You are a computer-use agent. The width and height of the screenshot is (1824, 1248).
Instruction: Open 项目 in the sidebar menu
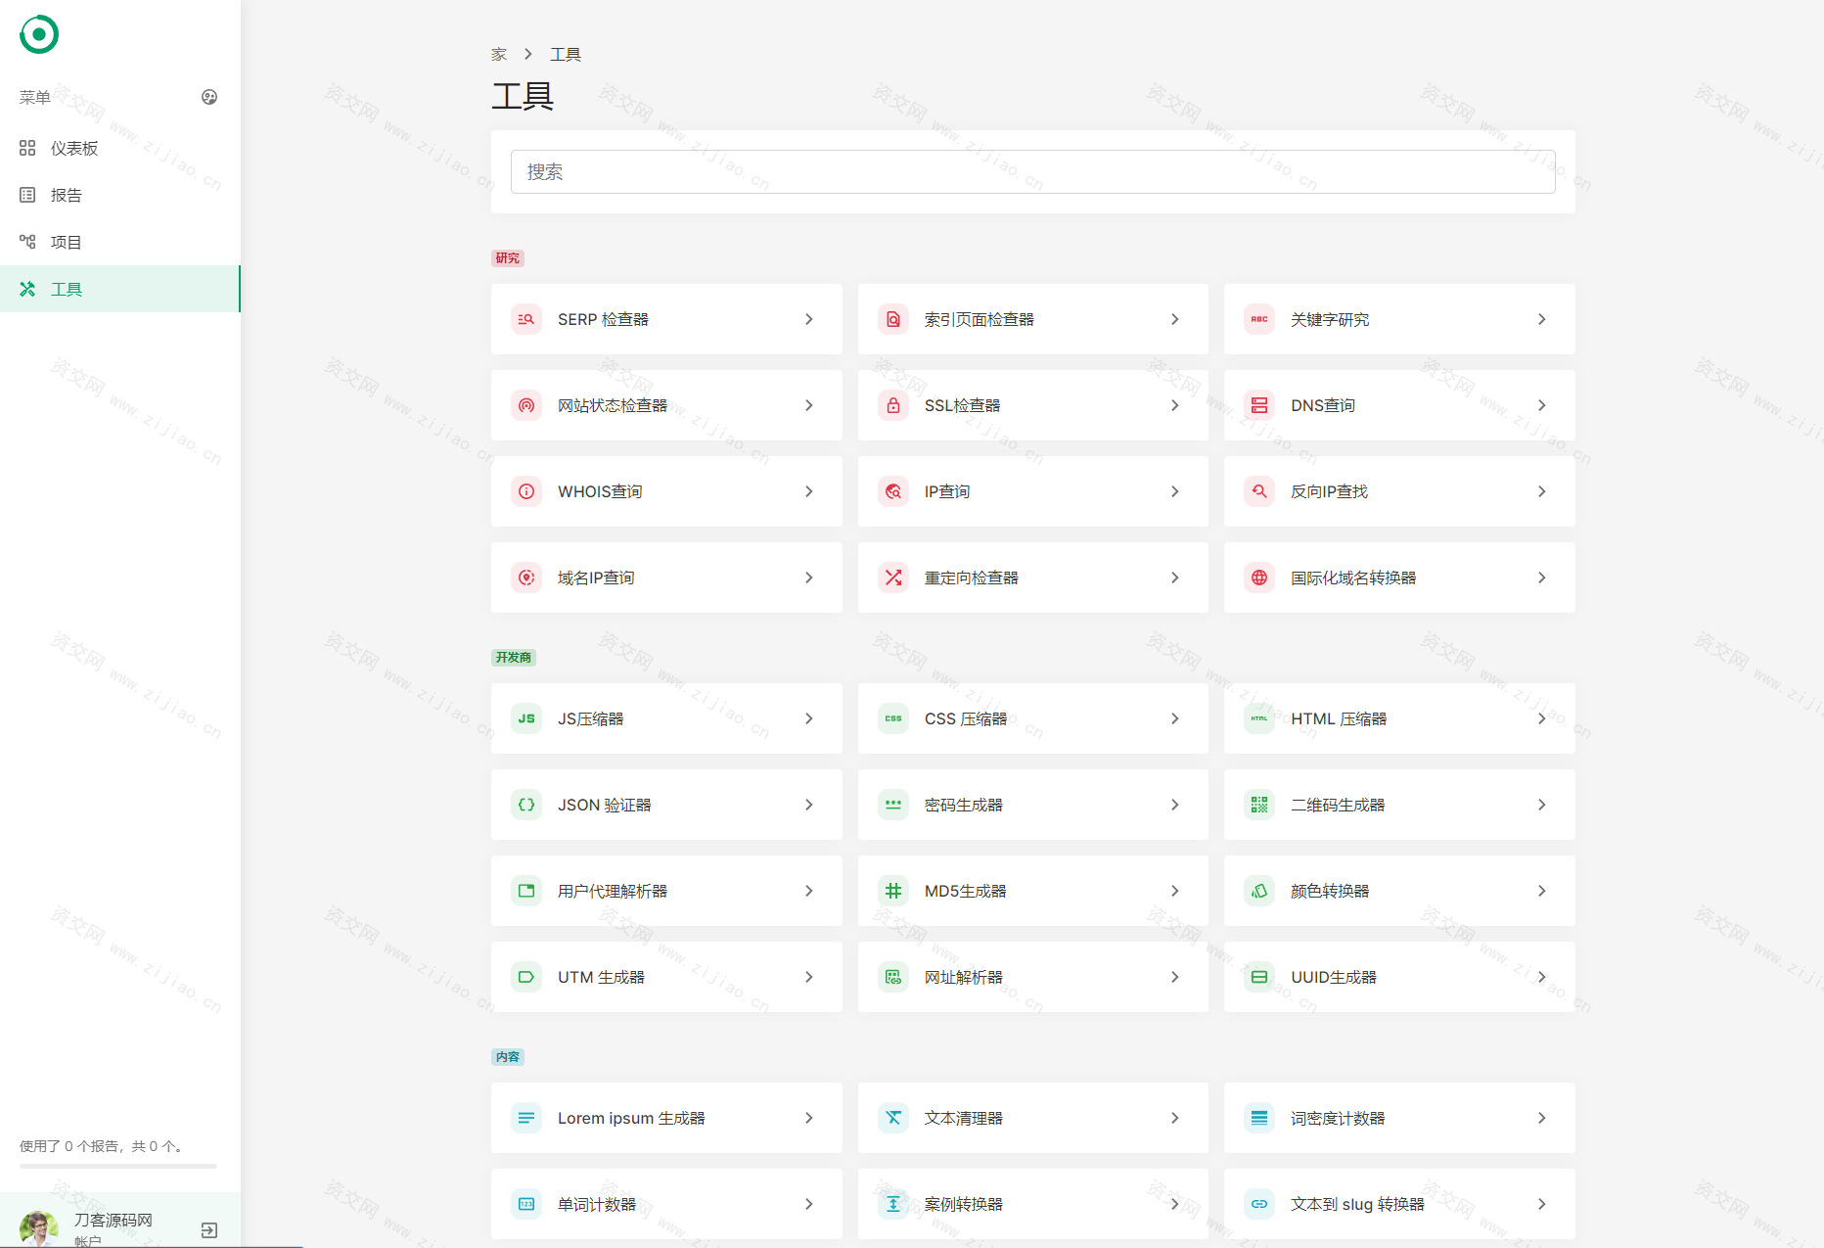120,242
